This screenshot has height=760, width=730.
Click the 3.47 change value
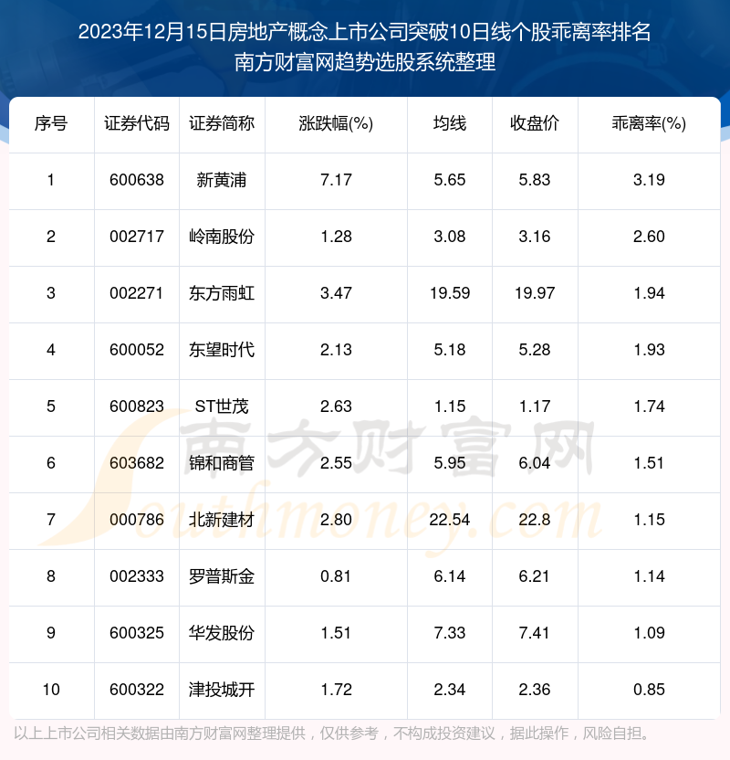pyautogui.click(x=336, y=293)
